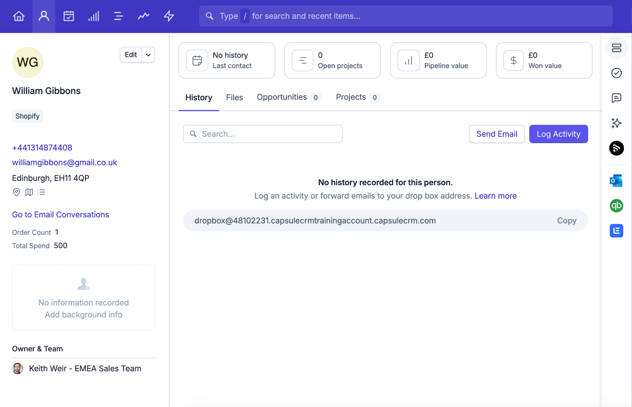Open the notes chat icon in sidebar
Viewport: 632px width, 407px height.
click(x=616, y=98)
